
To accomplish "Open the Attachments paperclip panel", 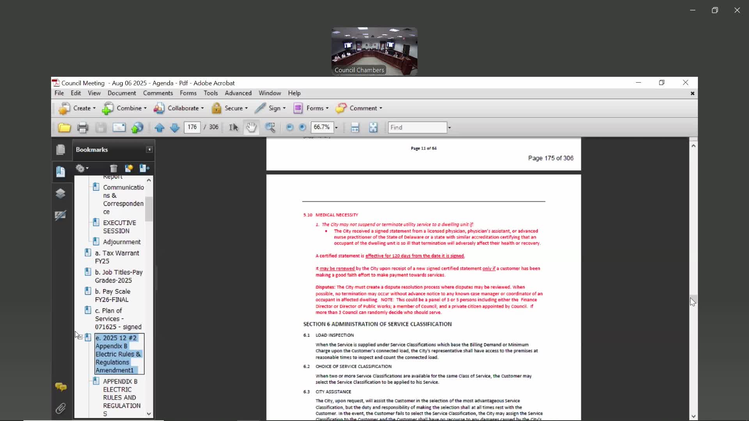I will (x=60, y=408).
